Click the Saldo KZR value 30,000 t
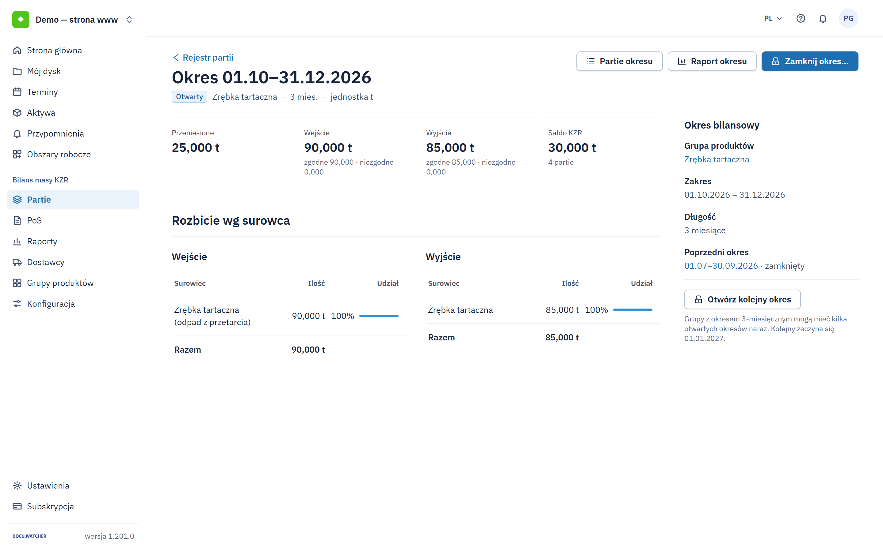The width and height of the screenshot is (883, 551). tap(572, 148)
